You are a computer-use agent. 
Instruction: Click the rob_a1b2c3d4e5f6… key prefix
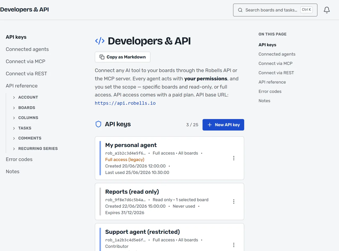(x=126, y=153)
